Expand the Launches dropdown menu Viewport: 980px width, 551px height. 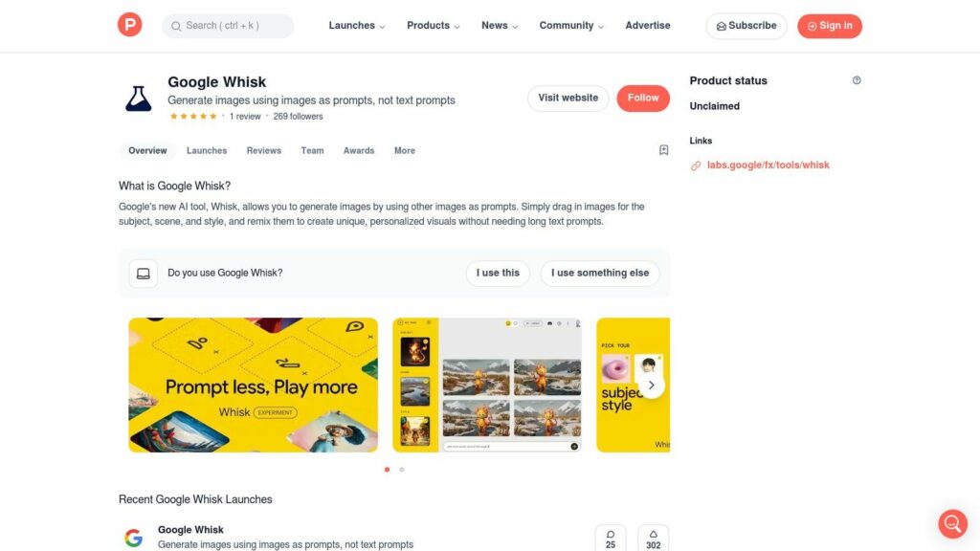point(357,26)
